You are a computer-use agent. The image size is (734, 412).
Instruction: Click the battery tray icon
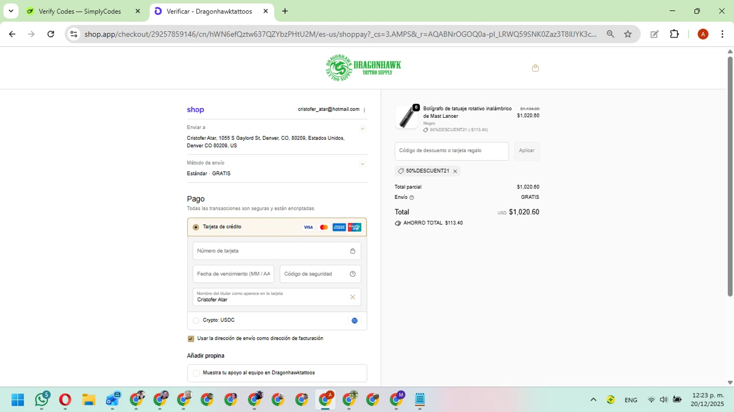pyautogui.click(x=677, y=400)
